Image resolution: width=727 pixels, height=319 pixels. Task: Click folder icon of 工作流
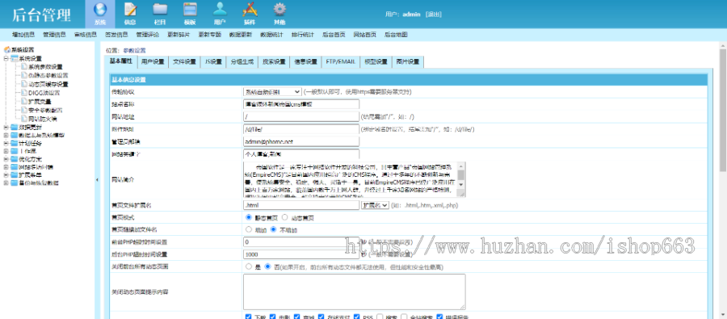[x=14, y=151]
